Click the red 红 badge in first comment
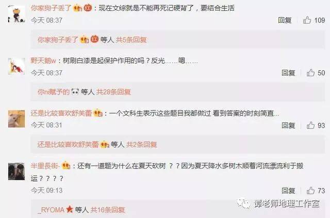This screenshot has height=218, width=330. click(88, 8)
